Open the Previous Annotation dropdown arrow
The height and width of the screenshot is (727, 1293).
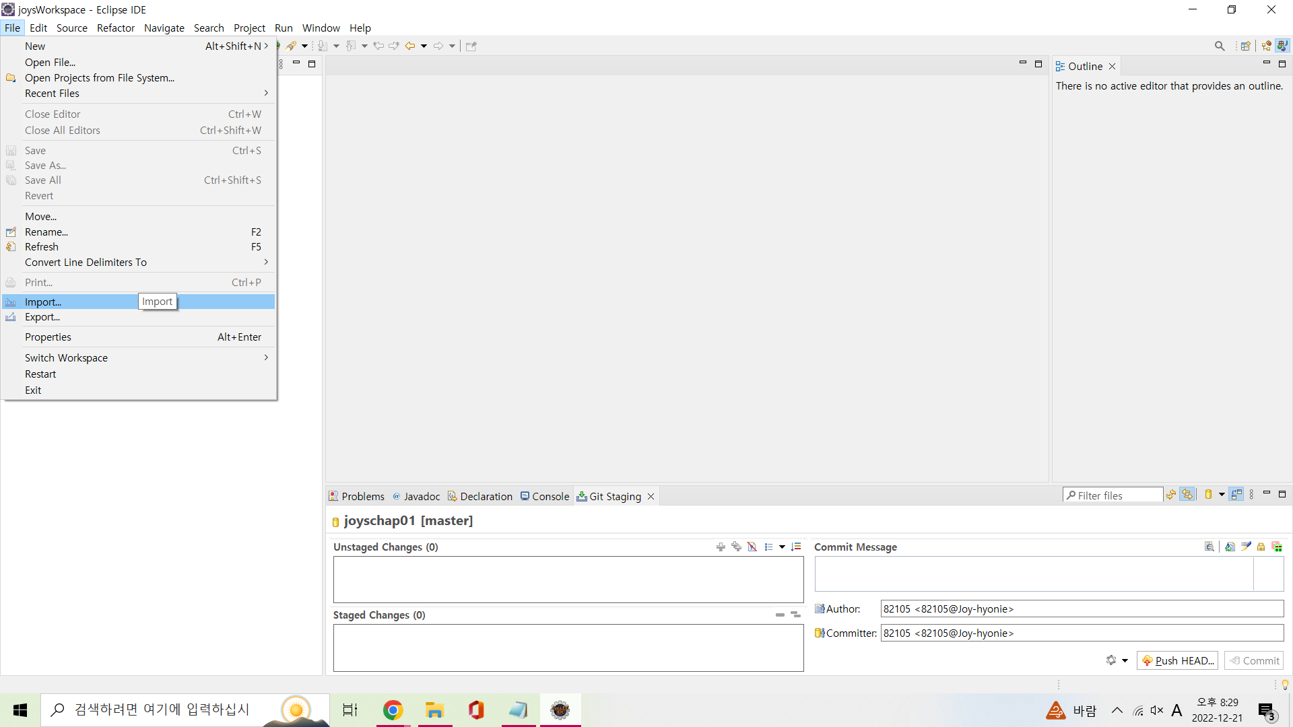coord(364,46)
